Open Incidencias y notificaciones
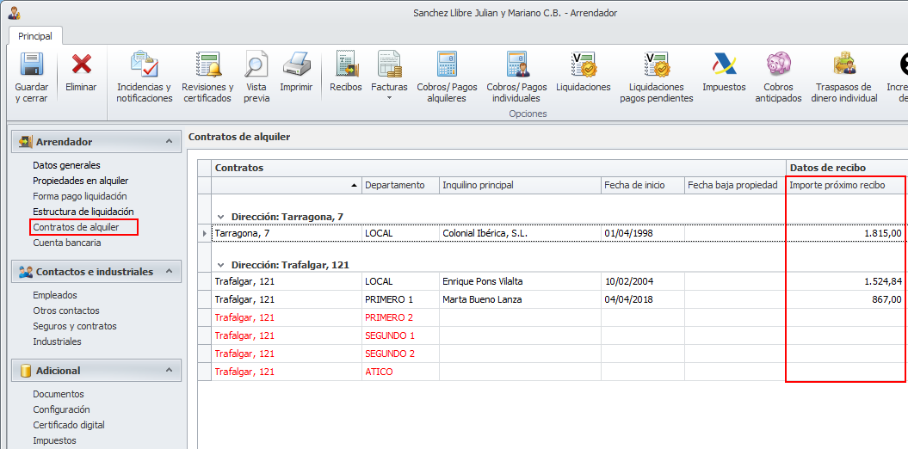 pyautogui.click(x=145, y=65)
